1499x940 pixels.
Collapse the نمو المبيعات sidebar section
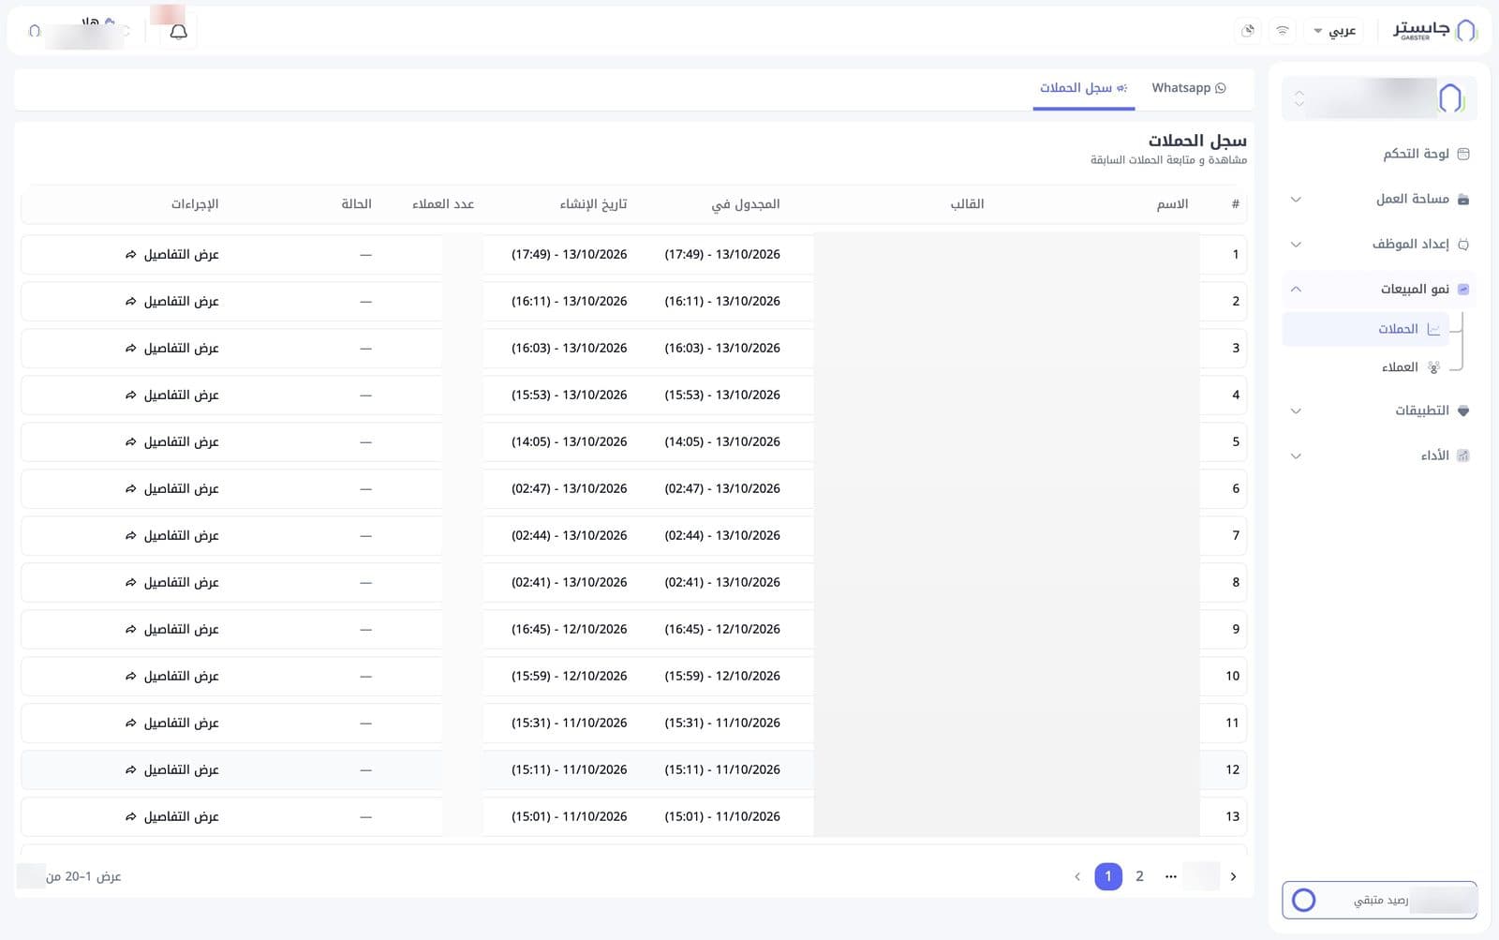click(x=1379, y=289)
